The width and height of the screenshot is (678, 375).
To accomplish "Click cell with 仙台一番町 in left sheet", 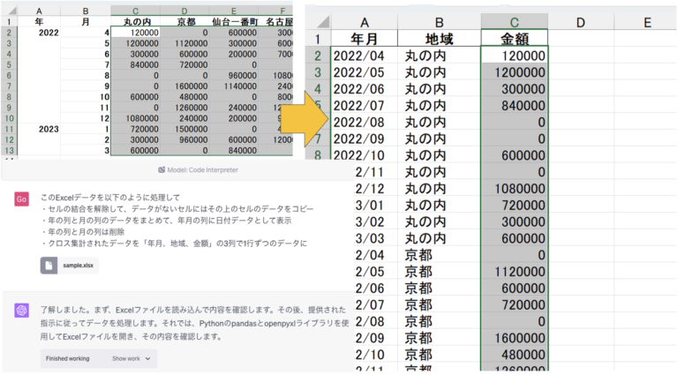I will tap(235, 20).
